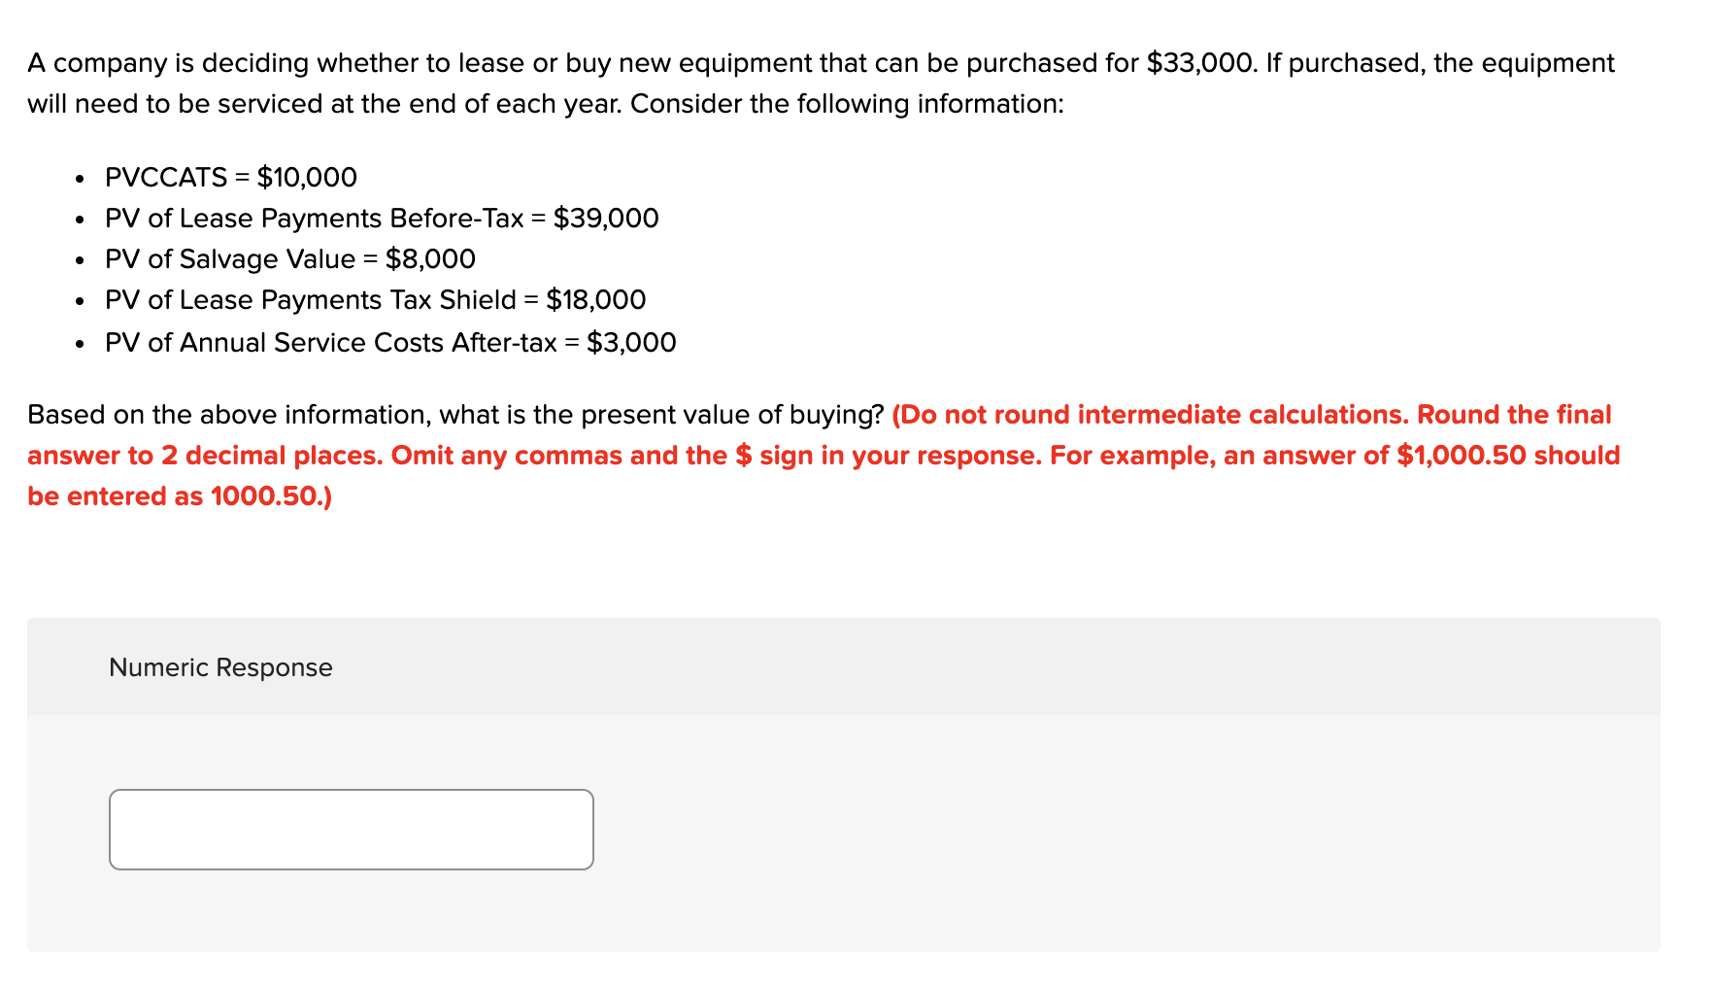Click the PV of Annual Service Costs line

[389, 342]
